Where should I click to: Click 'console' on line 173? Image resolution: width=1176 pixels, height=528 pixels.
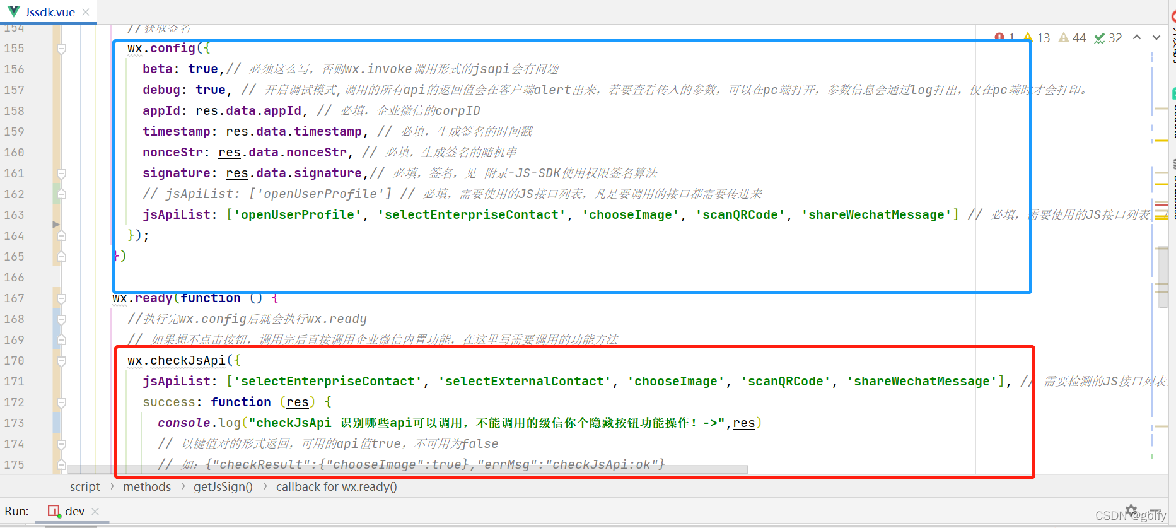[184, 423]
